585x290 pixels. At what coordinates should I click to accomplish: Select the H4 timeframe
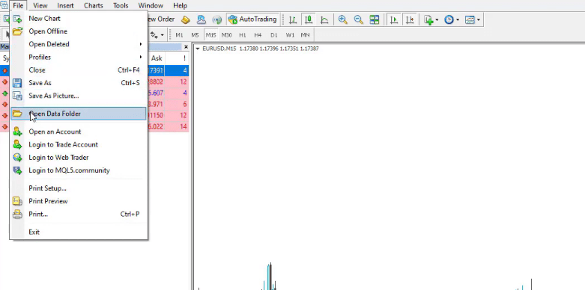click(258, 35)
